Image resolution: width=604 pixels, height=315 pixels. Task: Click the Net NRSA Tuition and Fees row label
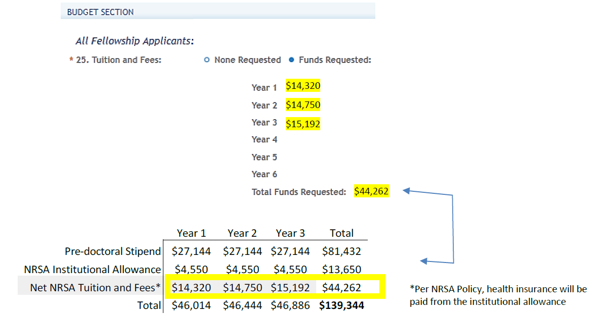click(95, 288)
